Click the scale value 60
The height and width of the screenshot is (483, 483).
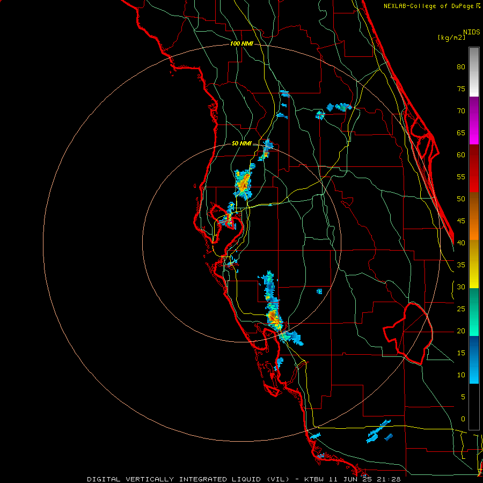(461, 155)
